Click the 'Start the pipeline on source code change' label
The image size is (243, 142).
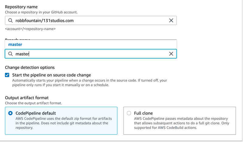pyautogui.click(x=51, y=75)
